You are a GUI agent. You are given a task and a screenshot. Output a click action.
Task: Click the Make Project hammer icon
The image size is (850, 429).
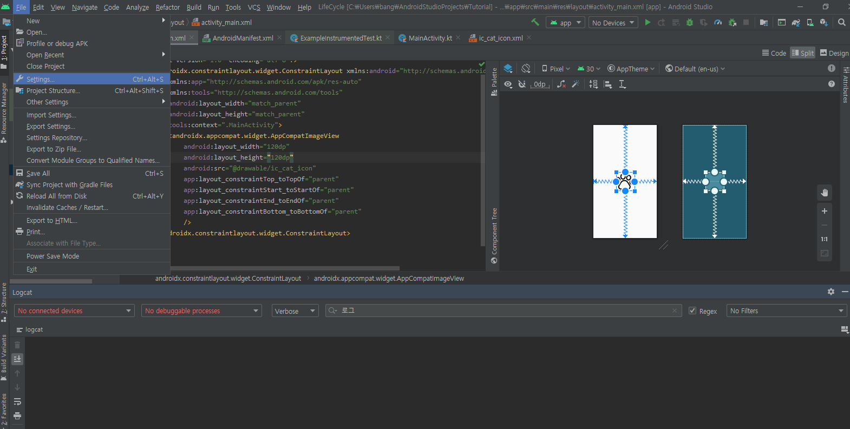coord(535,22)
